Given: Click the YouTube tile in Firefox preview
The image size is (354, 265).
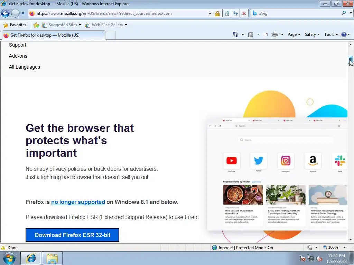Looking at the screenshot, I should coord(231,161).
